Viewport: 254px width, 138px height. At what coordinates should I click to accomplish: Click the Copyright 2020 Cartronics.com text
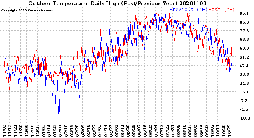click(27, 10)
